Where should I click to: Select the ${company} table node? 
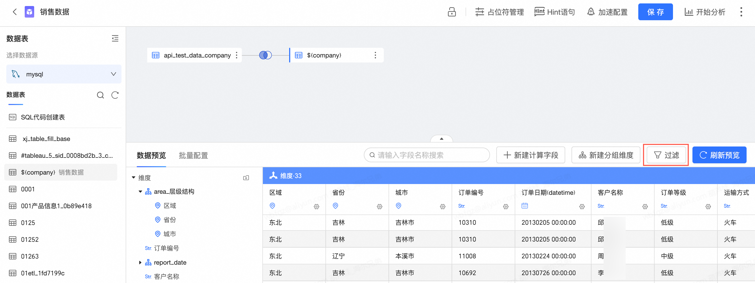pyautogui.click(x=336, y=55)
